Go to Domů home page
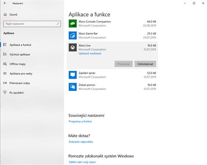This screenshot has width=207, height=165. coord(13,14)
